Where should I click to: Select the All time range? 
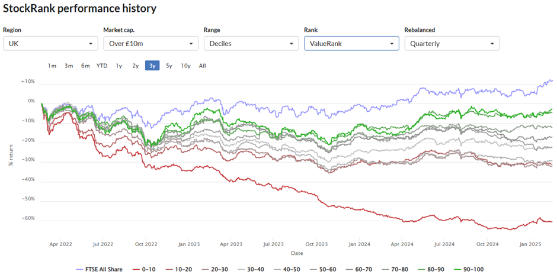point(202,66)
